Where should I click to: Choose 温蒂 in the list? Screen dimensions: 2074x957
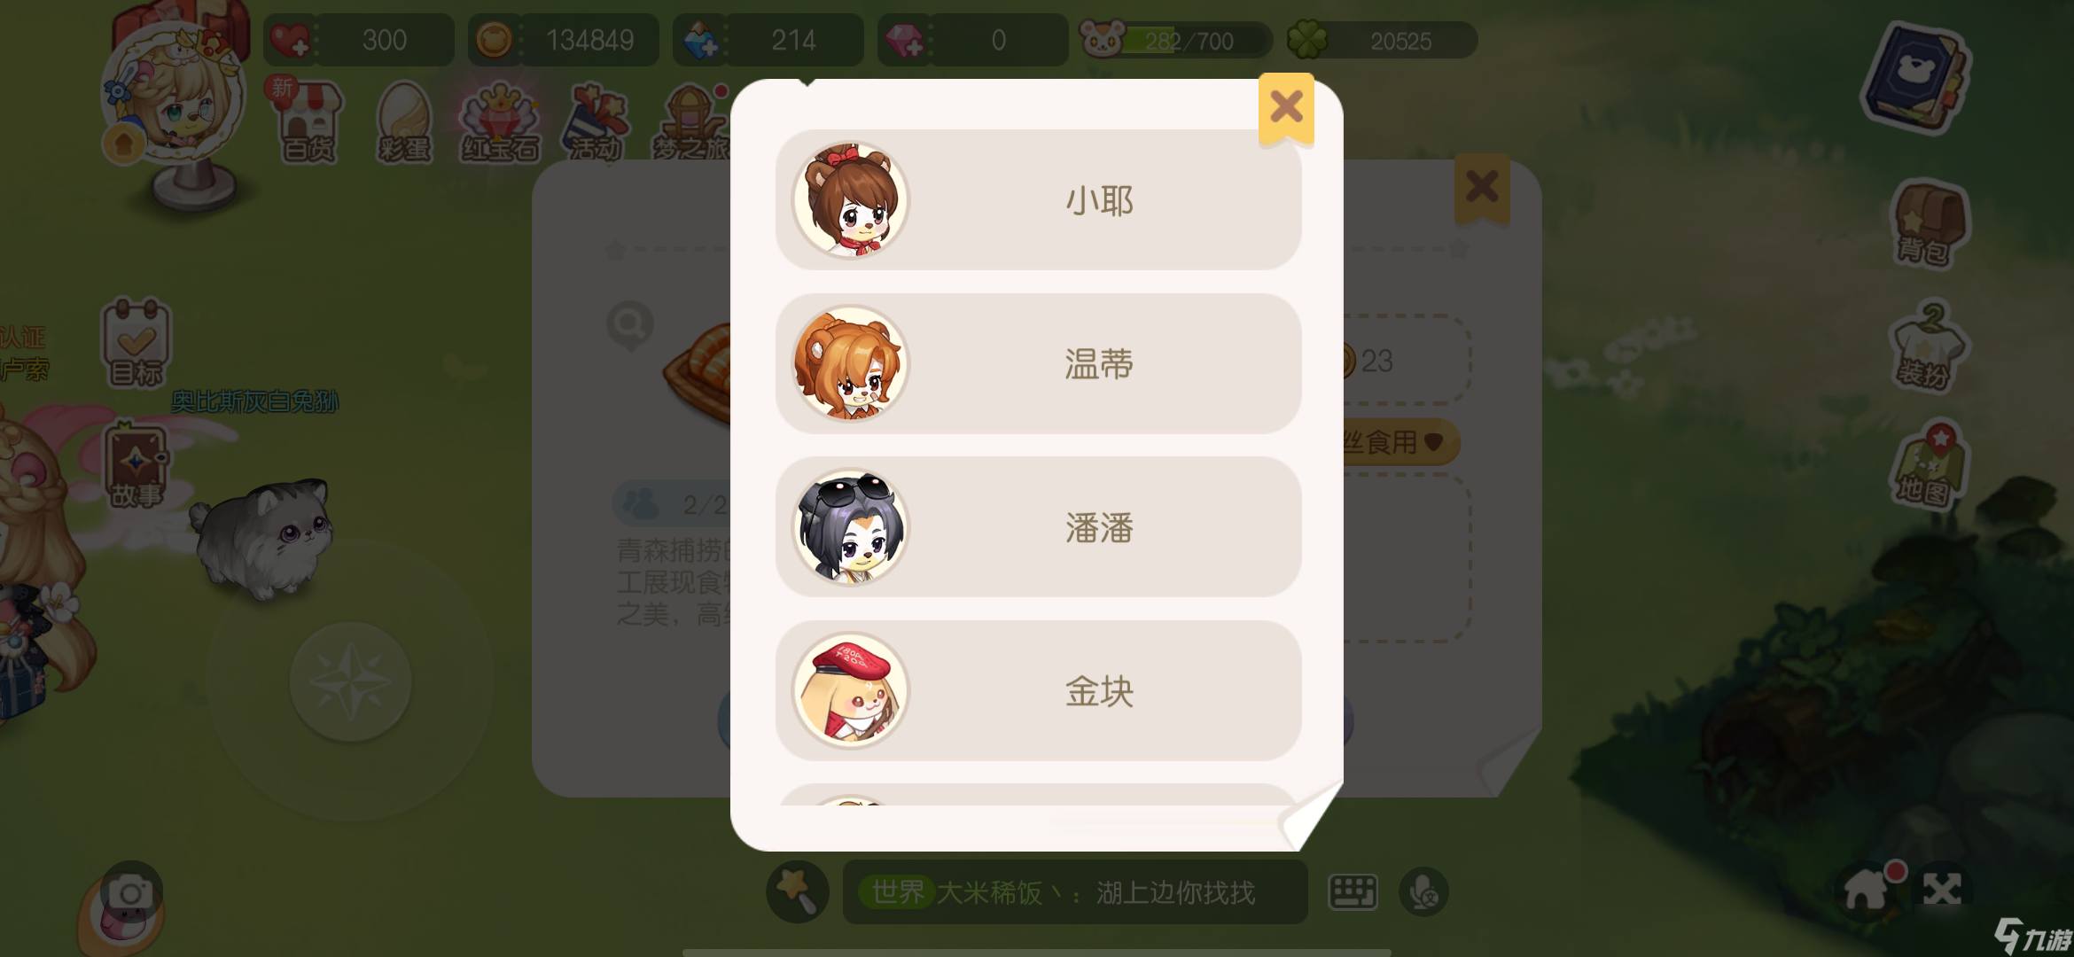click(1038, 363)
